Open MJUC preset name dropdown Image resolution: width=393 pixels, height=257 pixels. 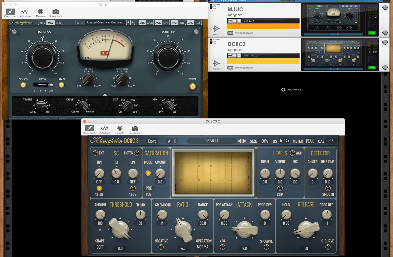[105, 22]
